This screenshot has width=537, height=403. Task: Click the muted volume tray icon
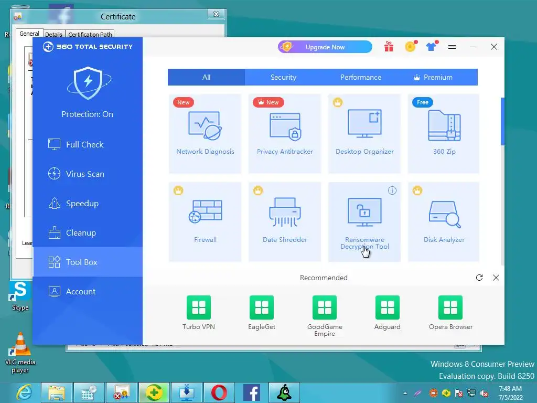click(x=484, y=393)
